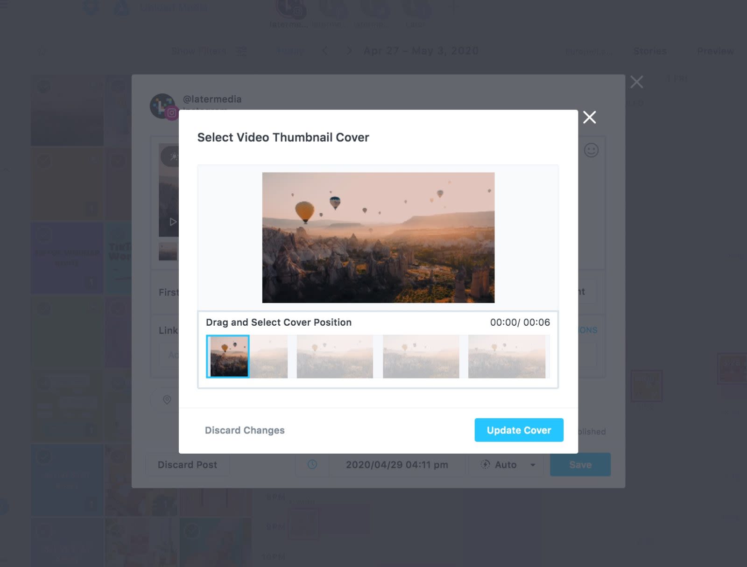This screenshot has height=567, width=747.
Task: Click Discard Changes in thumbnail dialog
Action: 245,430
